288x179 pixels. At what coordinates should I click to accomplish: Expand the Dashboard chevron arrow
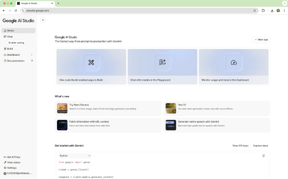(32, 55)
